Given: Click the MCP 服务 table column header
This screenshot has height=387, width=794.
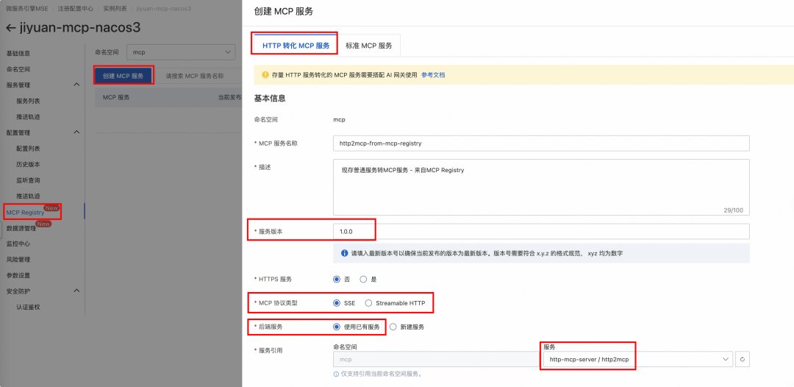Looking at the screenshot, I should pos(116,97).
